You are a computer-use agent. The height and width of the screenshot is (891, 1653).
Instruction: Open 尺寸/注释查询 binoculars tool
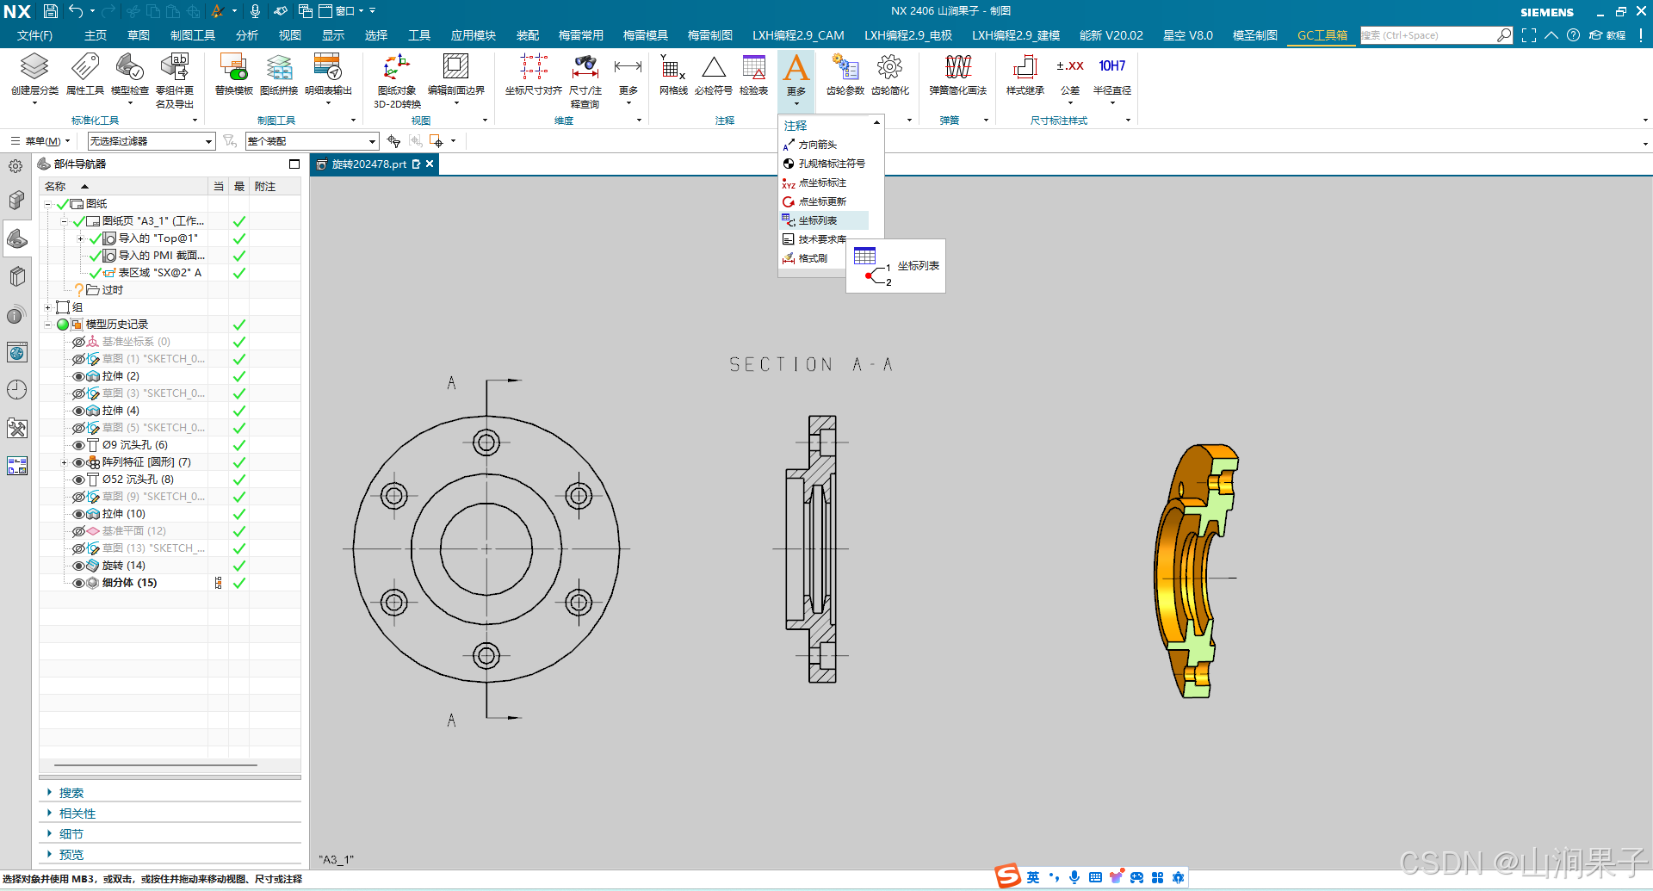click(x=585, y=79)
